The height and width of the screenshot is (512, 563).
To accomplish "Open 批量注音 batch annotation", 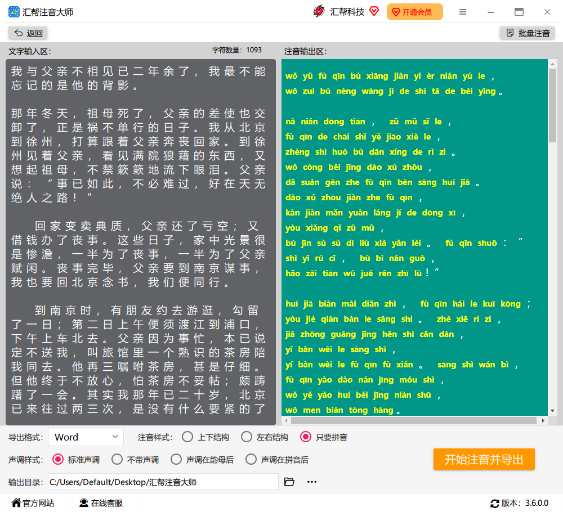I will 528,33.
